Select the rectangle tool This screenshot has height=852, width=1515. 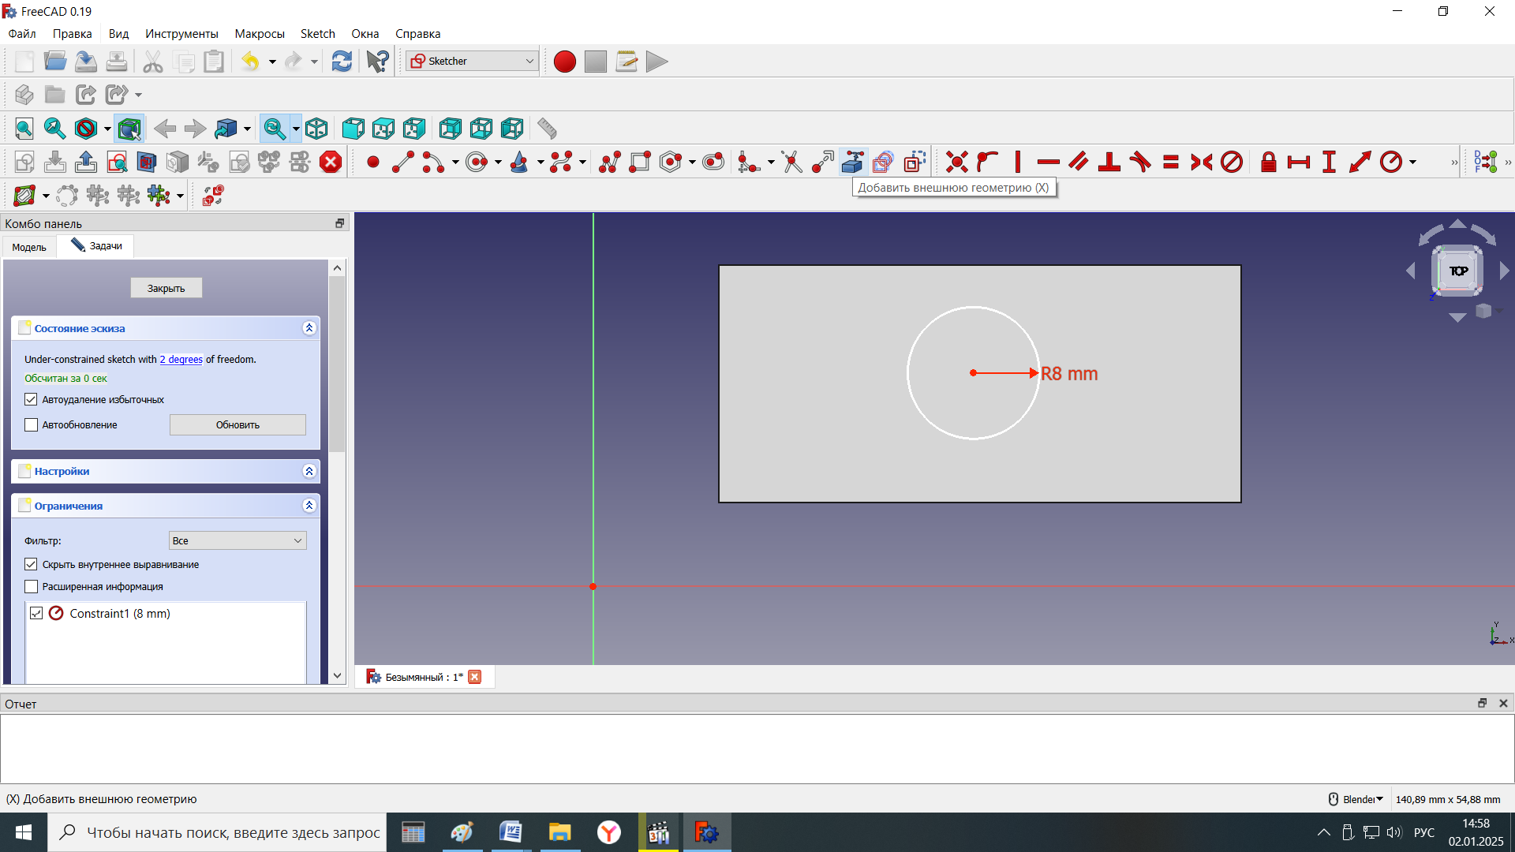click(x=641, y=163)
